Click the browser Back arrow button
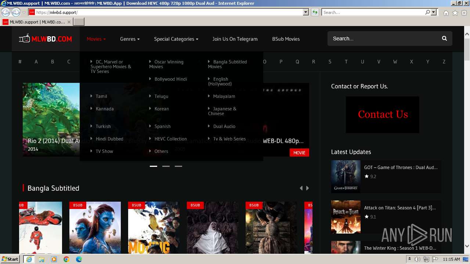 [x=6, y=12]
